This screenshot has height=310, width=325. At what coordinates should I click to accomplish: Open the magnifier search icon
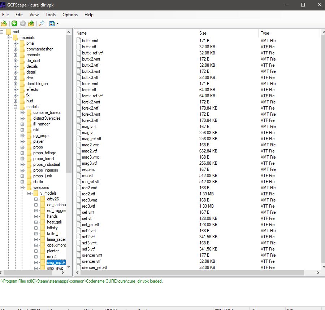42,23
